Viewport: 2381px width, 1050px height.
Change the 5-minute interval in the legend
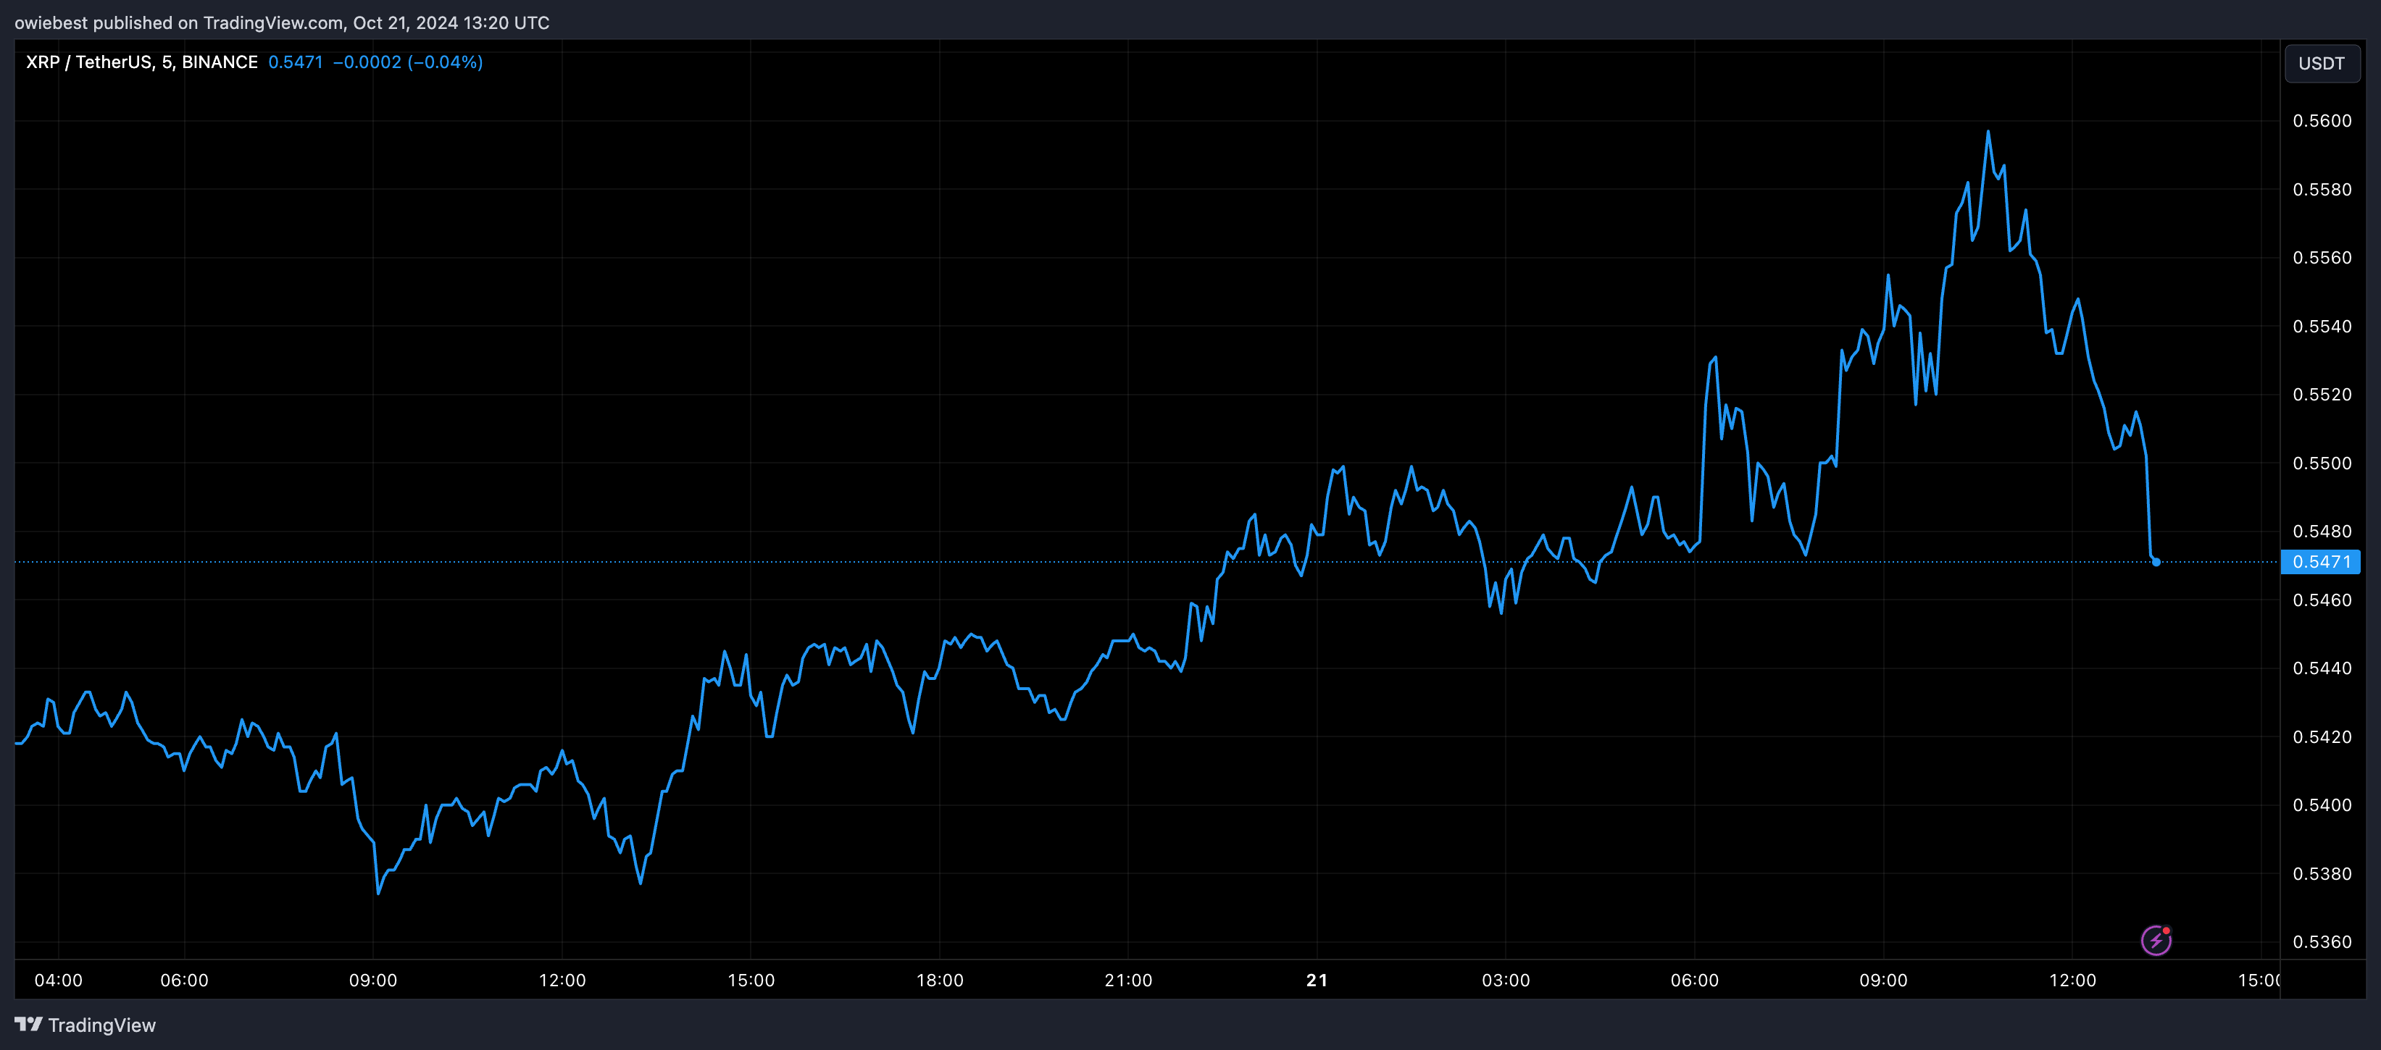point(167,61)
